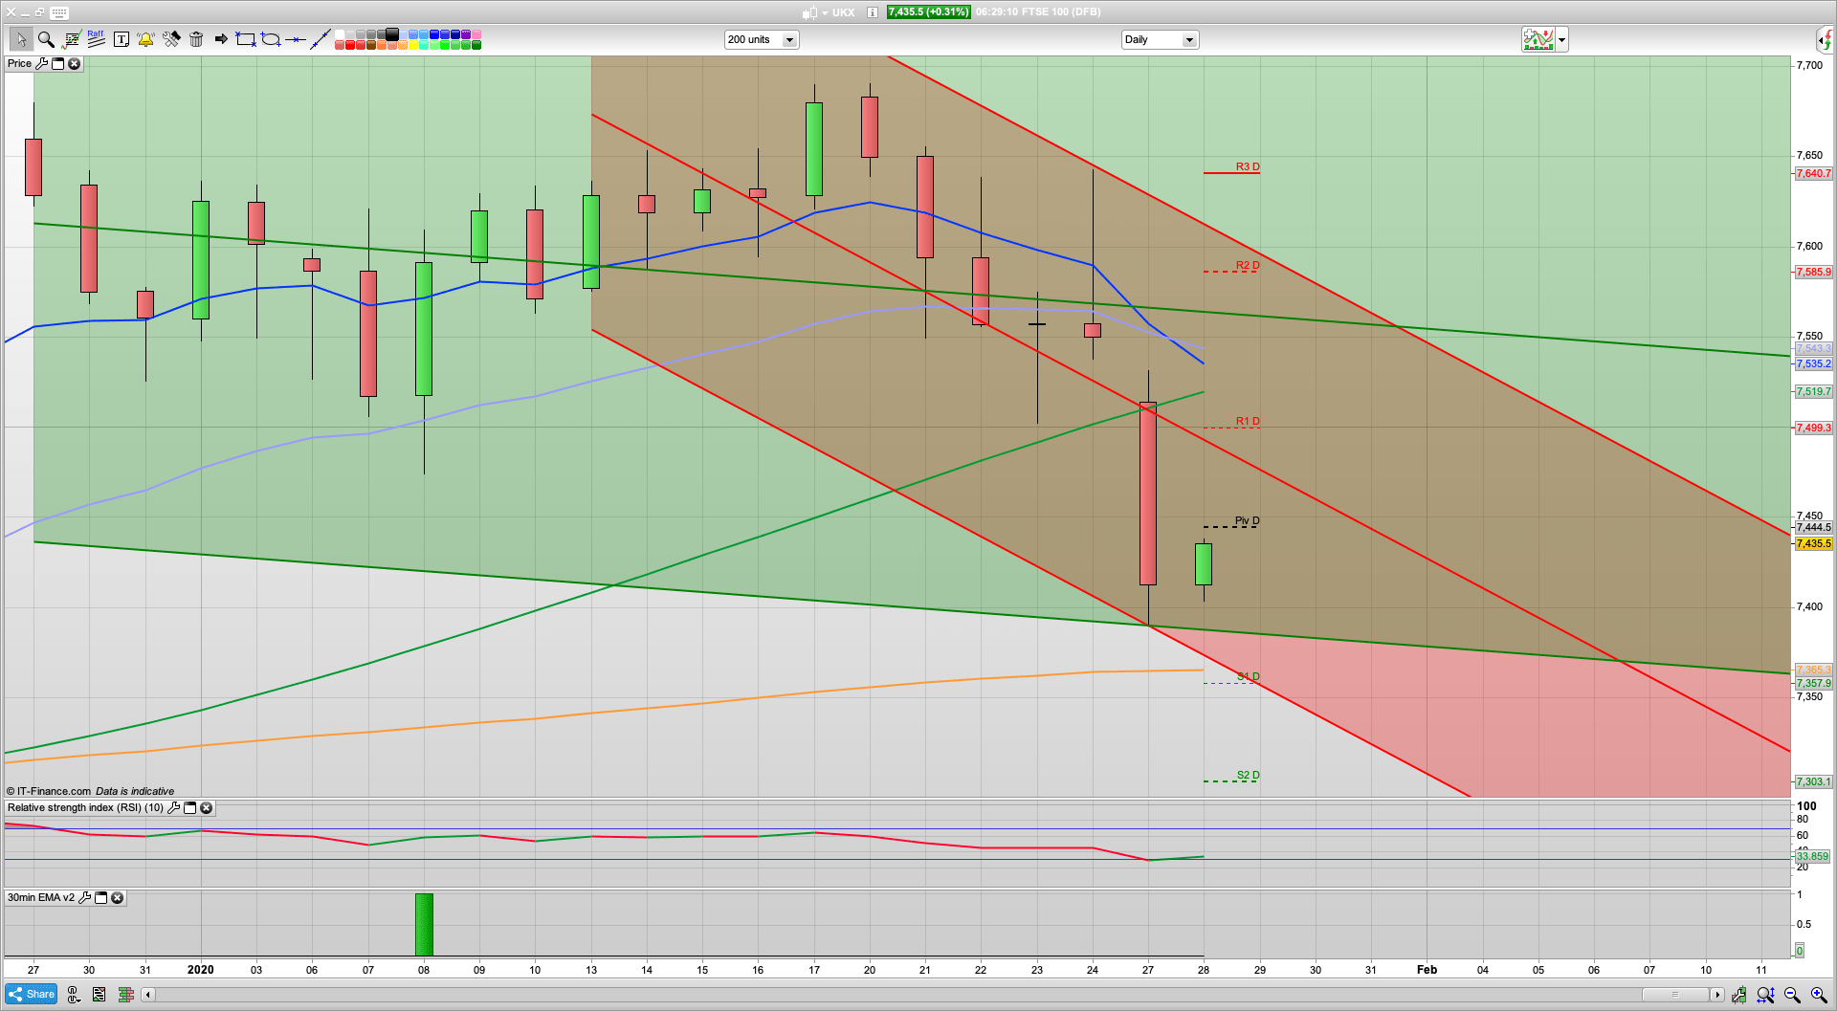Click the horizontal scrollbar thumb
1837x1011 pixels.
pos(1674,995)
